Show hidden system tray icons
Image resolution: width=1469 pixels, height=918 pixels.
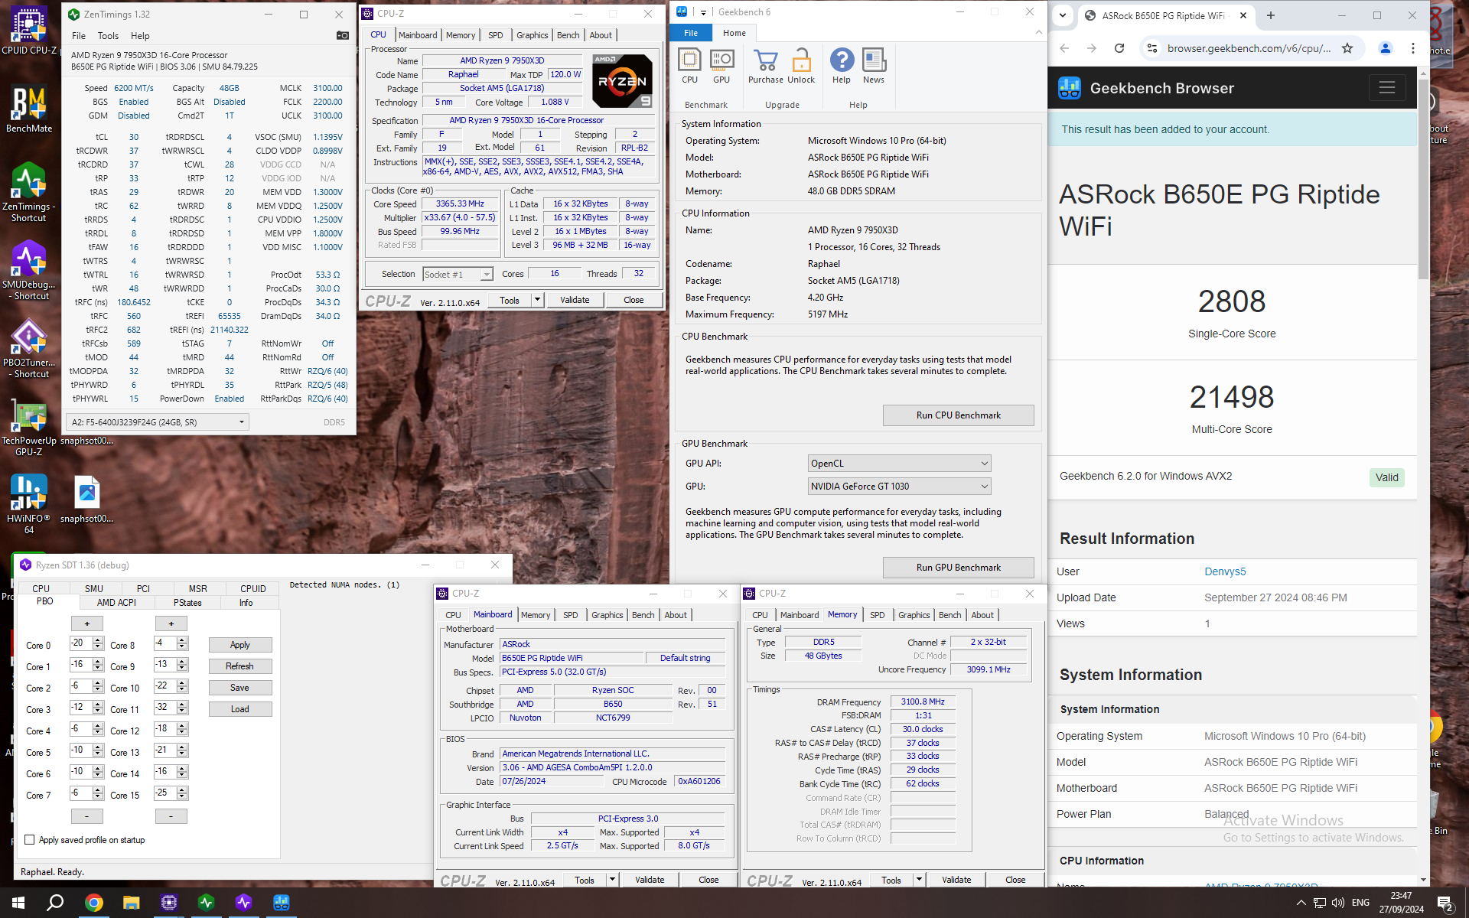[x=1301, y=903]
